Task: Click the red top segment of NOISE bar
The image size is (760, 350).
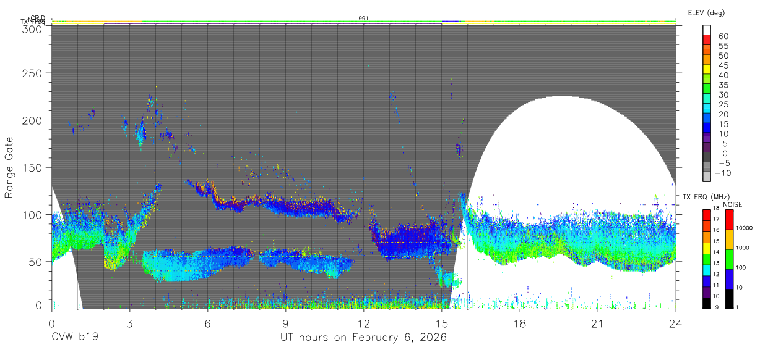Action: coord(728,219)
